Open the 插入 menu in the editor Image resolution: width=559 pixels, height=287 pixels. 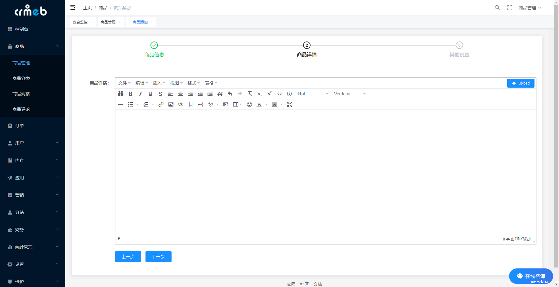click(x=159, y=83)
